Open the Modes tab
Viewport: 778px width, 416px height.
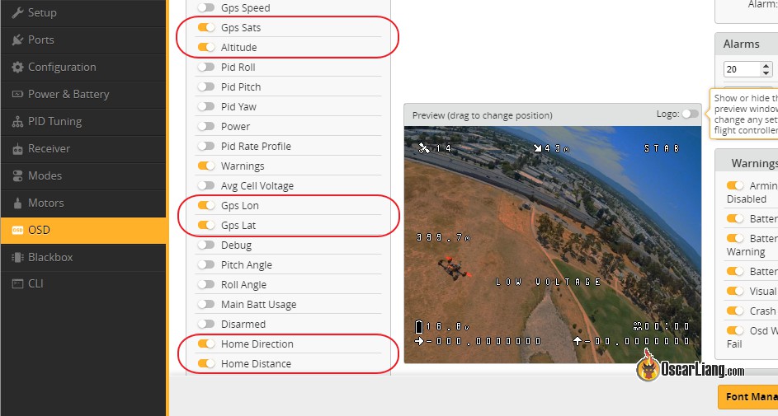tap(45, 175)
